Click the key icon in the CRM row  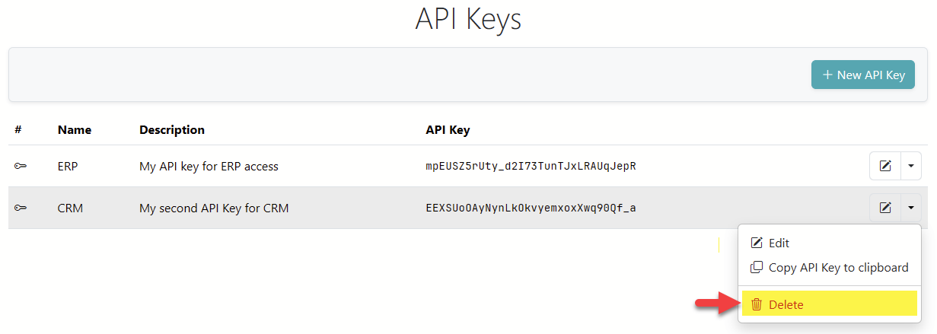(x=21, y=208)
